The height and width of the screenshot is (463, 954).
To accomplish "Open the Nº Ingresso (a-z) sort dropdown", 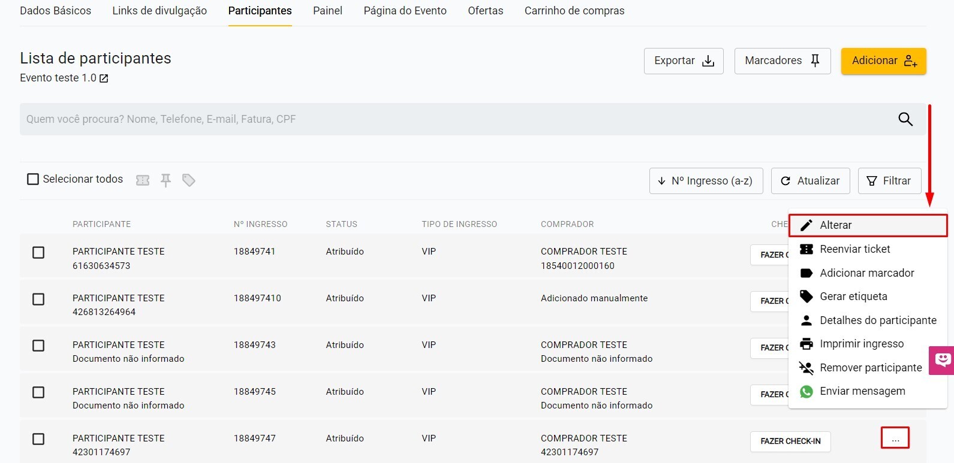I will [x=706, y=181].
